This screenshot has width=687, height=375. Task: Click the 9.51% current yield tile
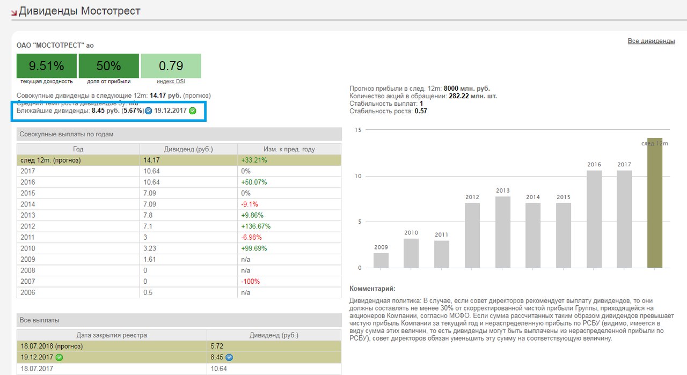pos(47,66)
